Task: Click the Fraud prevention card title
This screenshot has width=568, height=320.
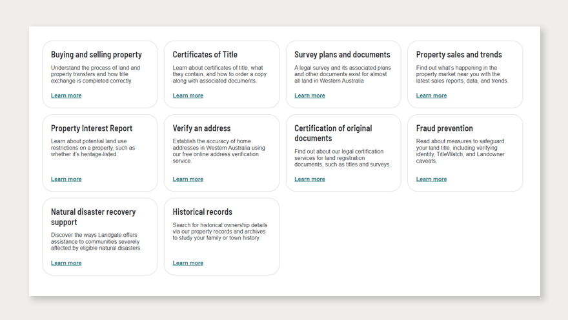Action: pyautogui.click(x=444, y=128)
